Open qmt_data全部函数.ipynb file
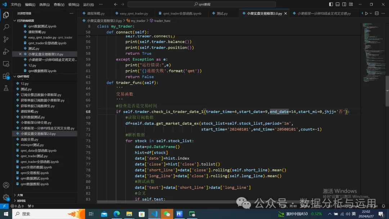 (39, 151)
